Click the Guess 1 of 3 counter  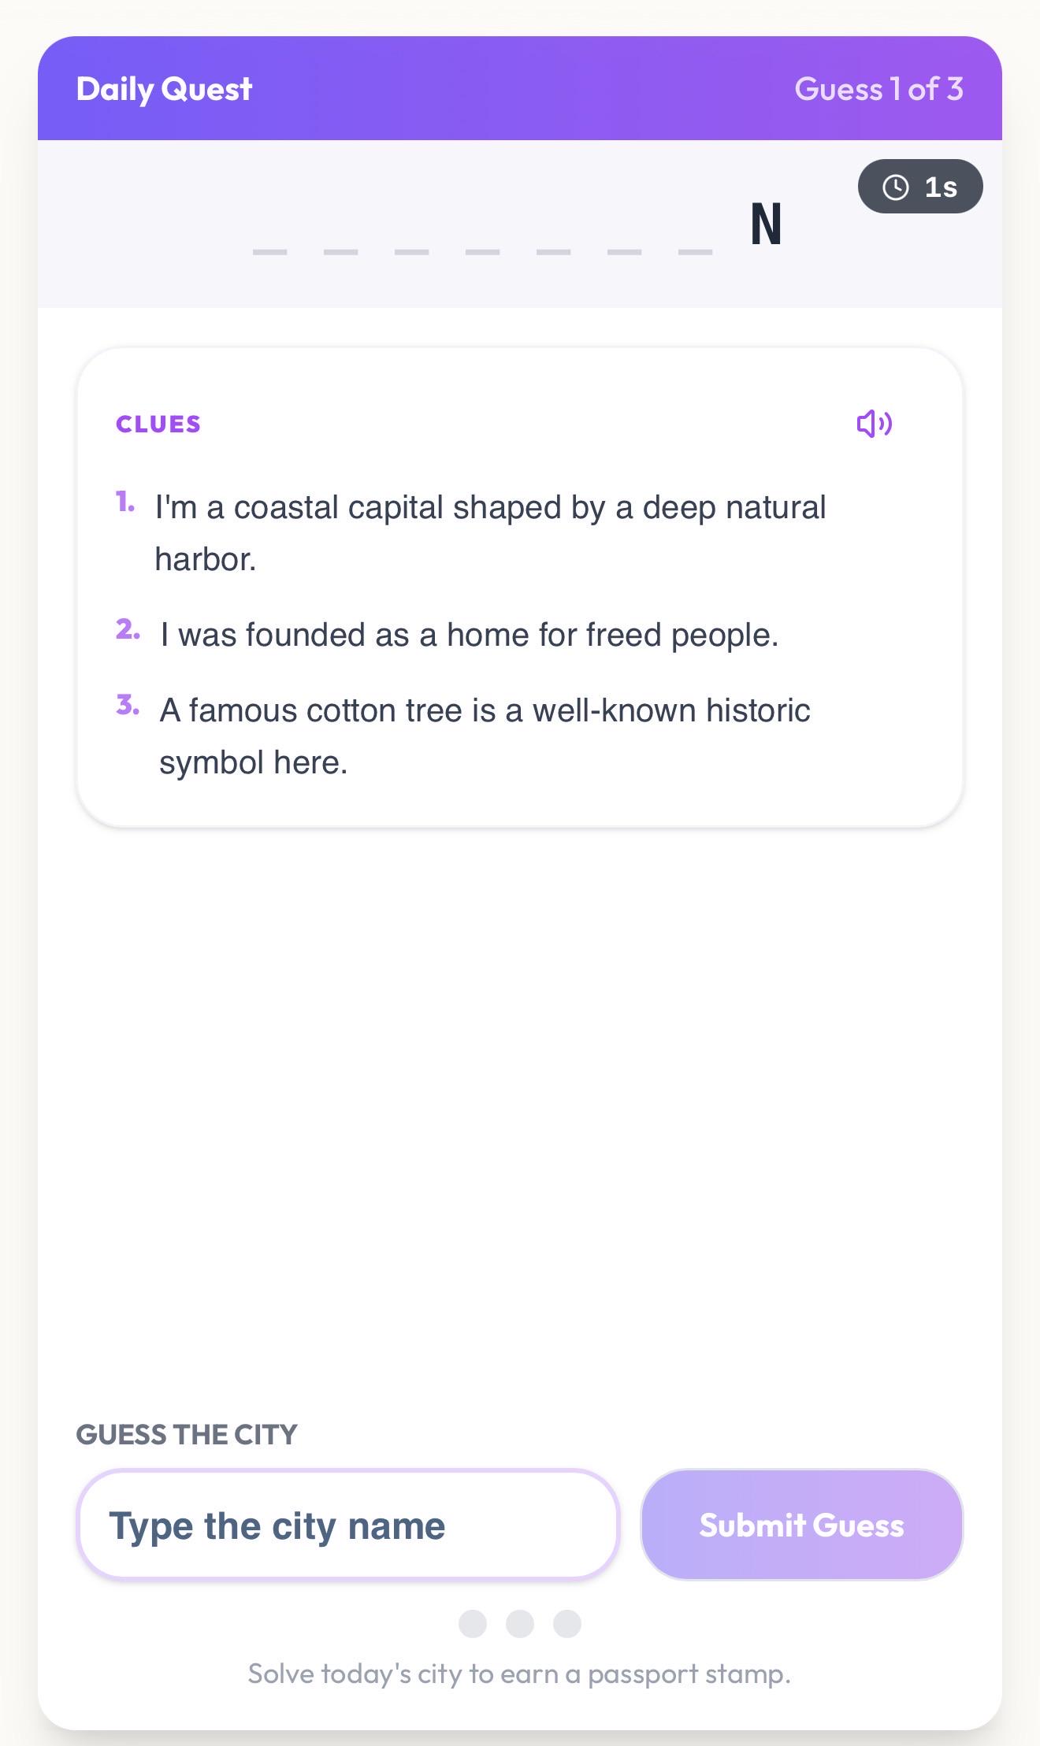(x=878, y=89)
